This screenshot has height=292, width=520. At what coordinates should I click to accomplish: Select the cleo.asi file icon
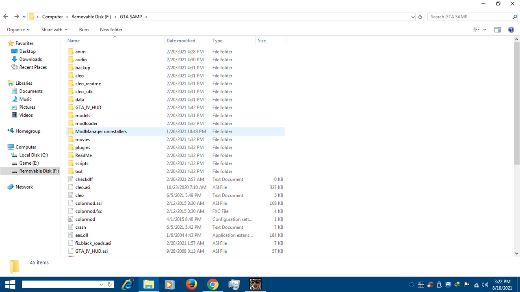[x=71, y=187]
